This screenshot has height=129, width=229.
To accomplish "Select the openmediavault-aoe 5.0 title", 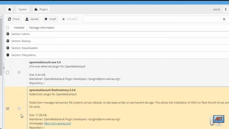I will (45, 62).
